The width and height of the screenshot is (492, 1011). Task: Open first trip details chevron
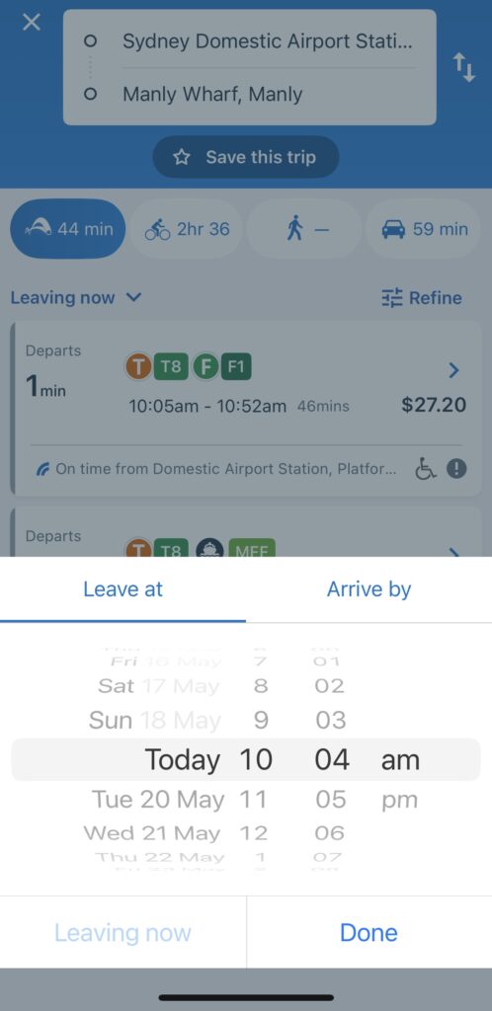[453, 370]
